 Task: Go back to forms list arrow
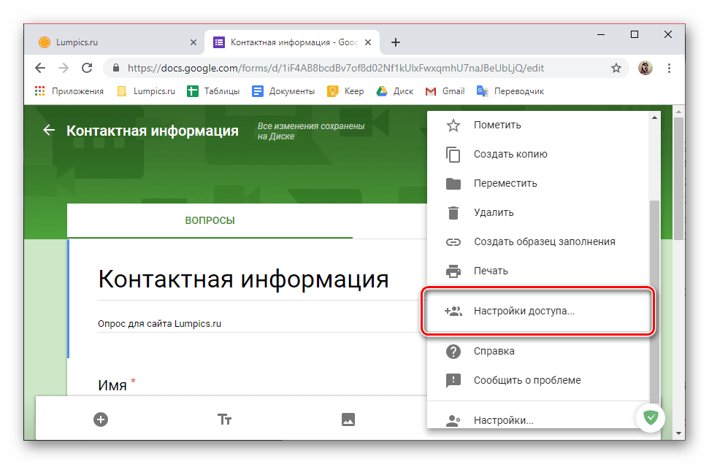pyautogui.click(x=49, y=130)
